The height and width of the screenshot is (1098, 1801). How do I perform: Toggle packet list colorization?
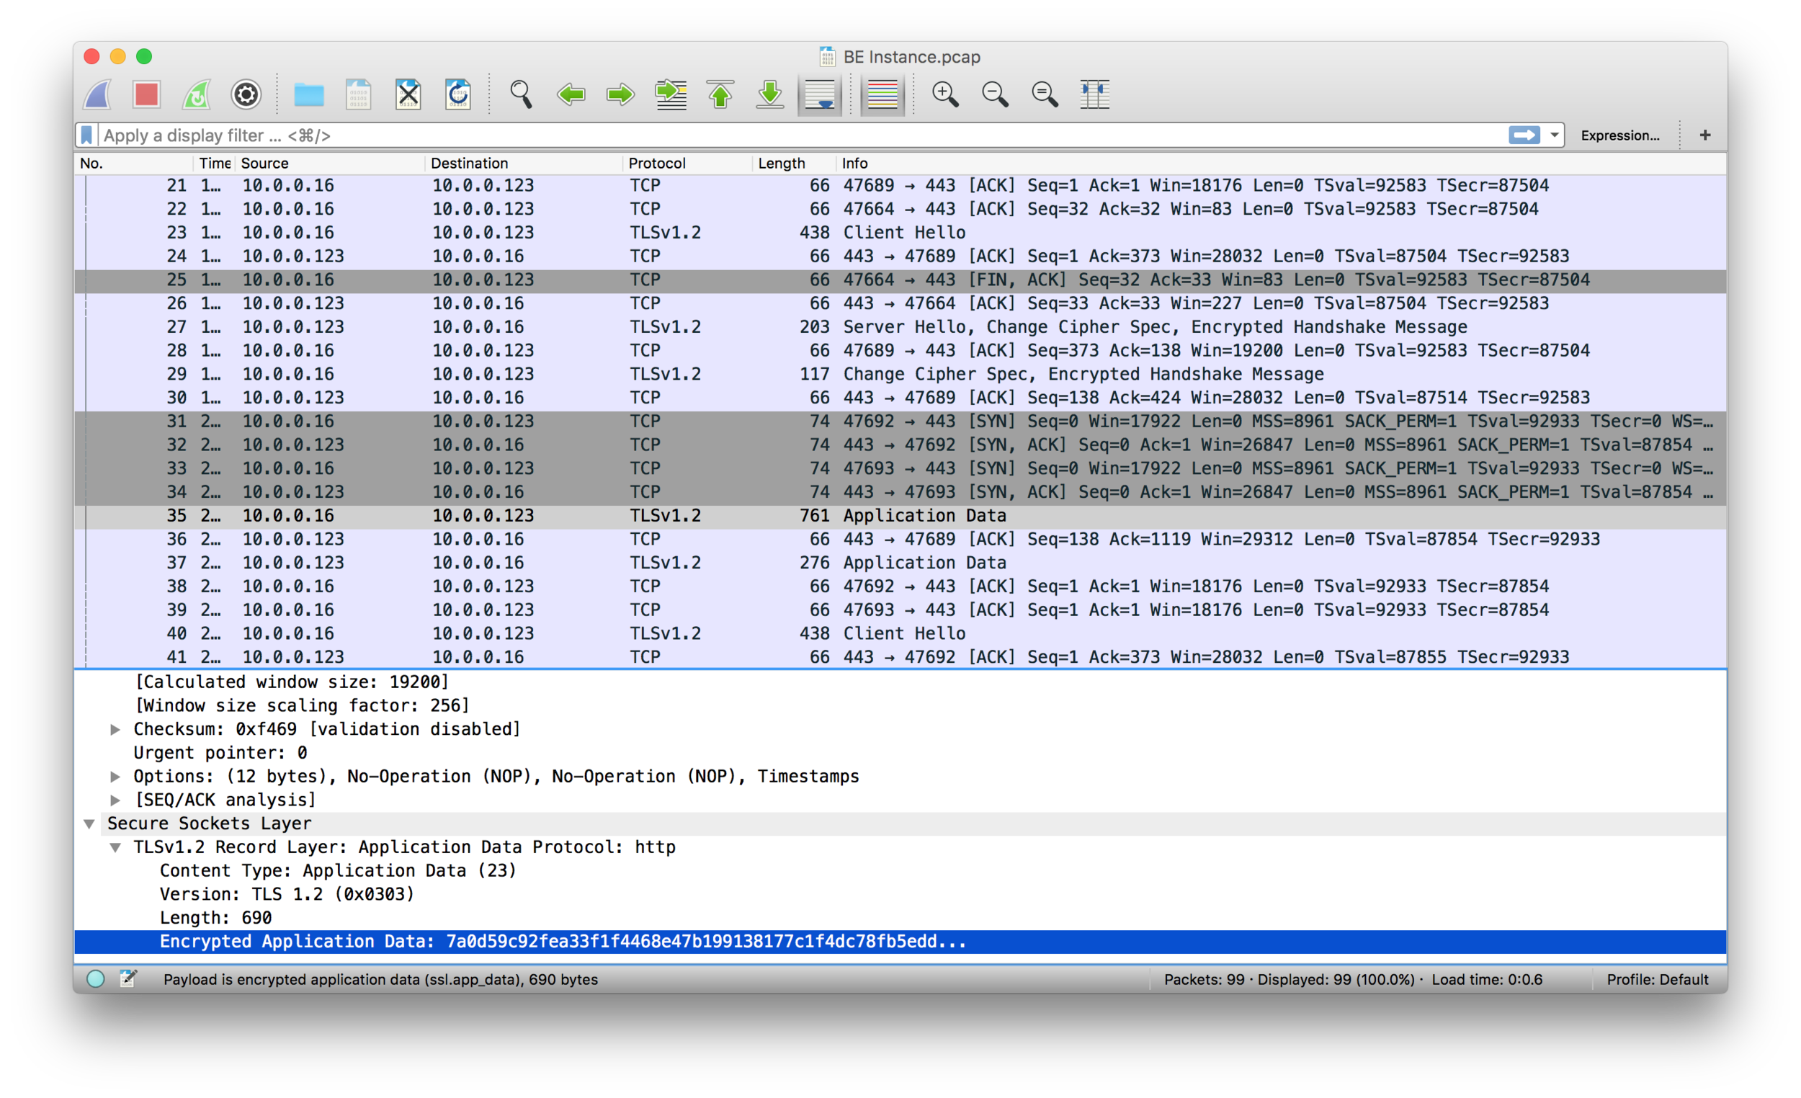pos(882,94)
